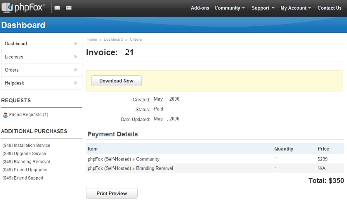Click the Download Now button
The image size is (347, 200).
[116, 81]
